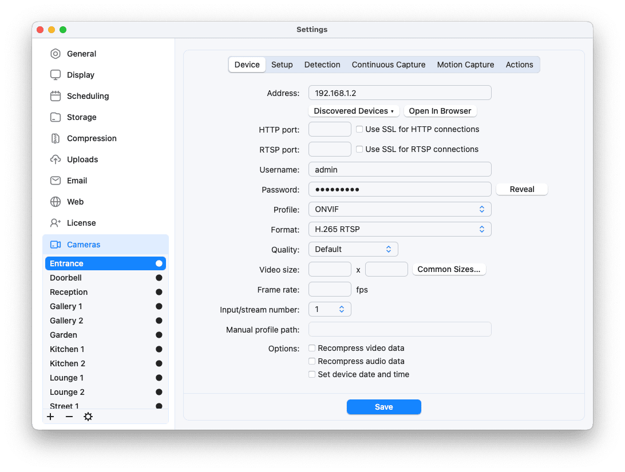This screenshot has height=472, width=625.
Task: Select the Doorbell camera in the sidebar
Action: coord(65,278)
